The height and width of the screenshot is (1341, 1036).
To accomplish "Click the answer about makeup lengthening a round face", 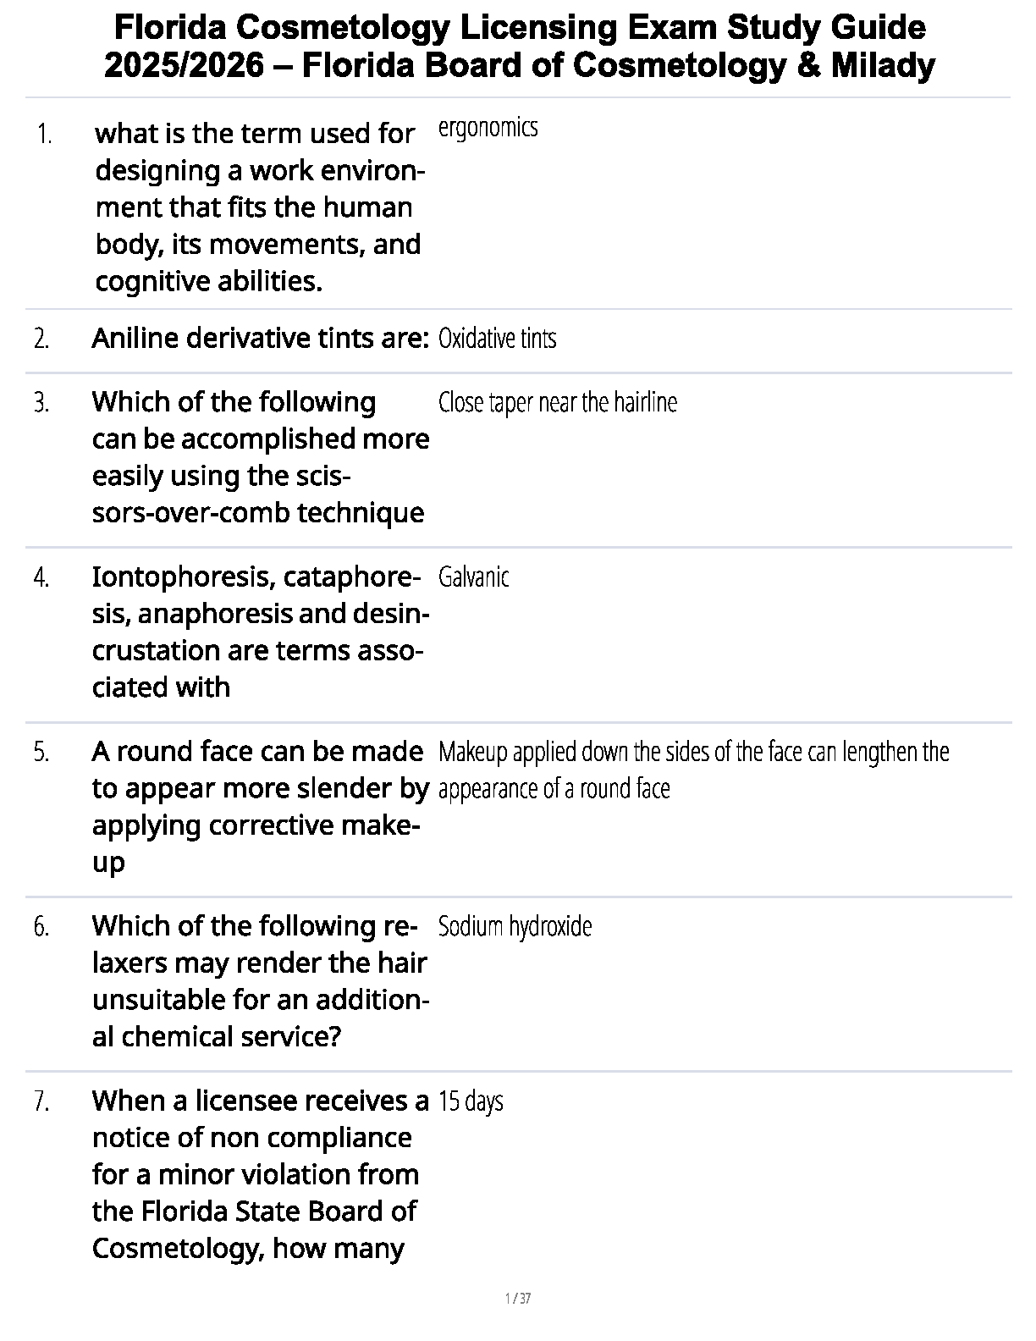I will coord(693,770).
